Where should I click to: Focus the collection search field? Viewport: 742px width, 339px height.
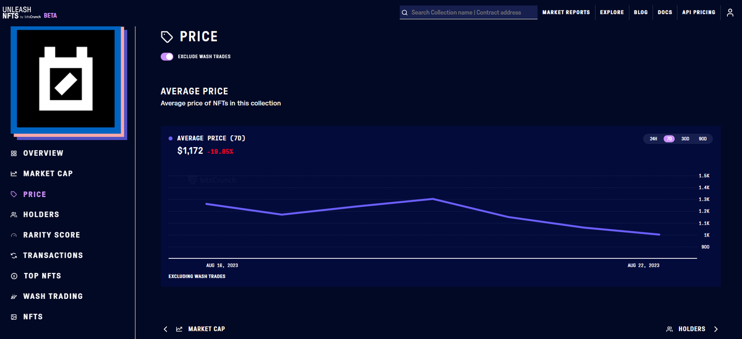pyautogui.click(x=468, y=12)
